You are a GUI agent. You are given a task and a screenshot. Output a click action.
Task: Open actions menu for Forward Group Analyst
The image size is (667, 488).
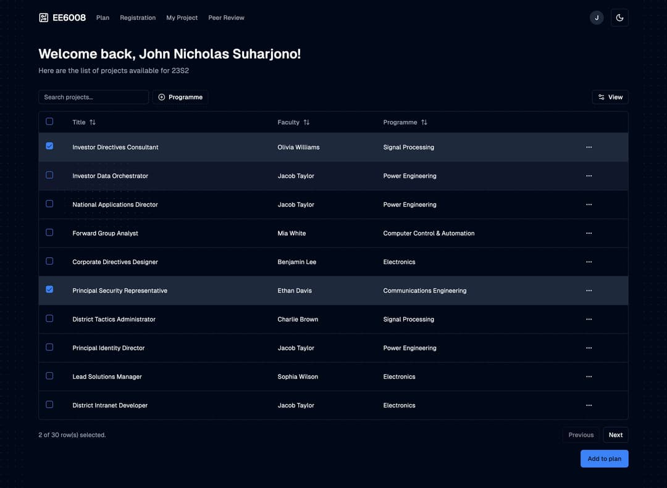[589, 233]
